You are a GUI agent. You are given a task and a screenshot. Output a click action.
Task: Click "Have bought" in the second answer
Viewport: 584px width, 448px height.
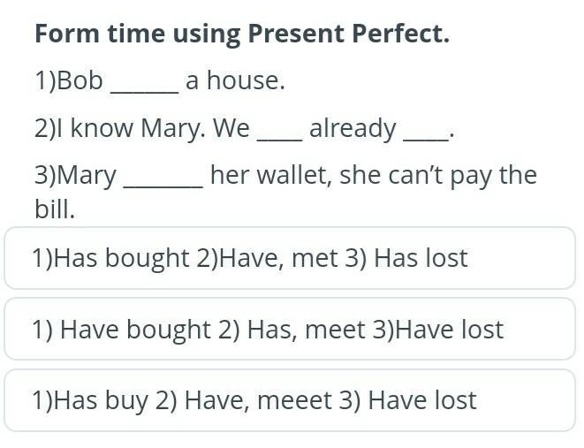click(x=135, y=330)
